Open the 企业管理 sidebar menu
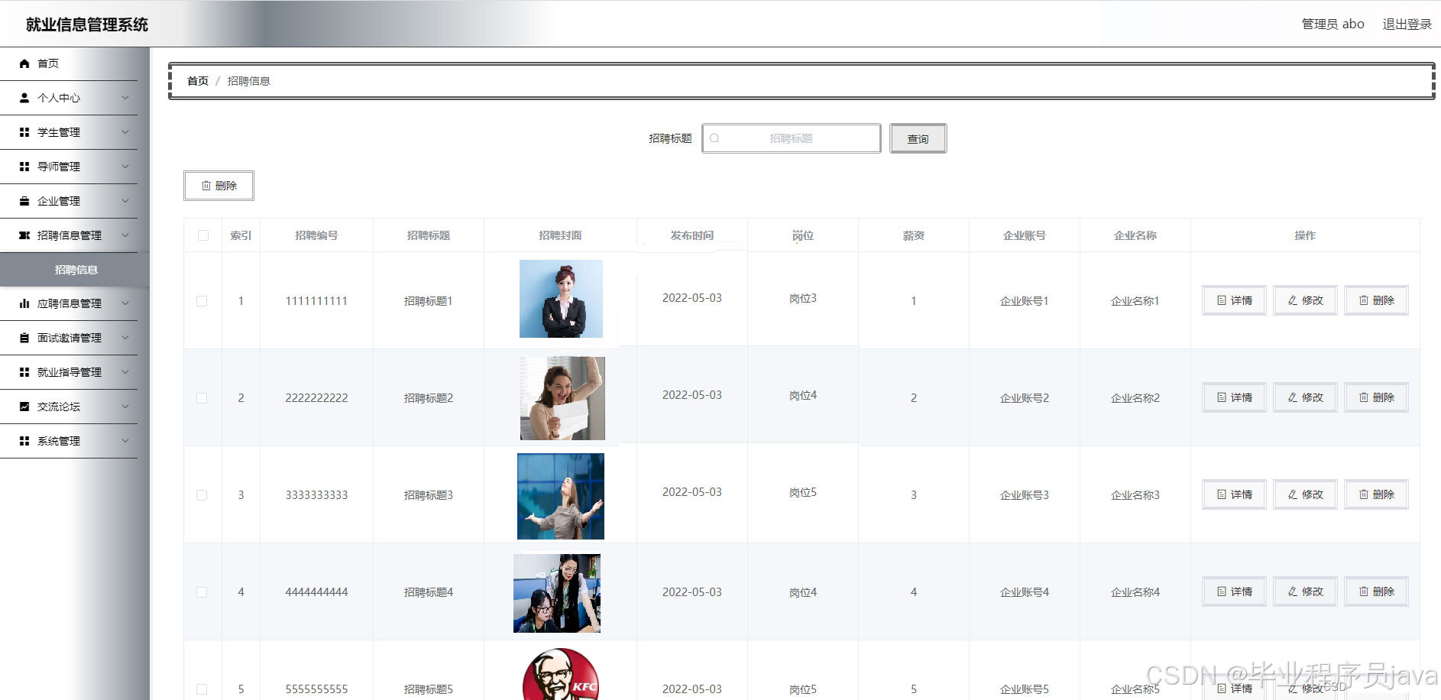1441x700 pixels. point(69,201)
